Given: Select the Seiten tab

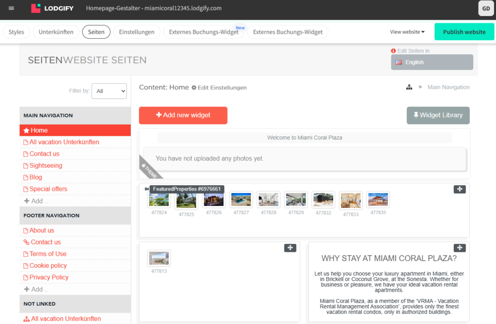Looking at the screenshot, I should pos(96,32).
